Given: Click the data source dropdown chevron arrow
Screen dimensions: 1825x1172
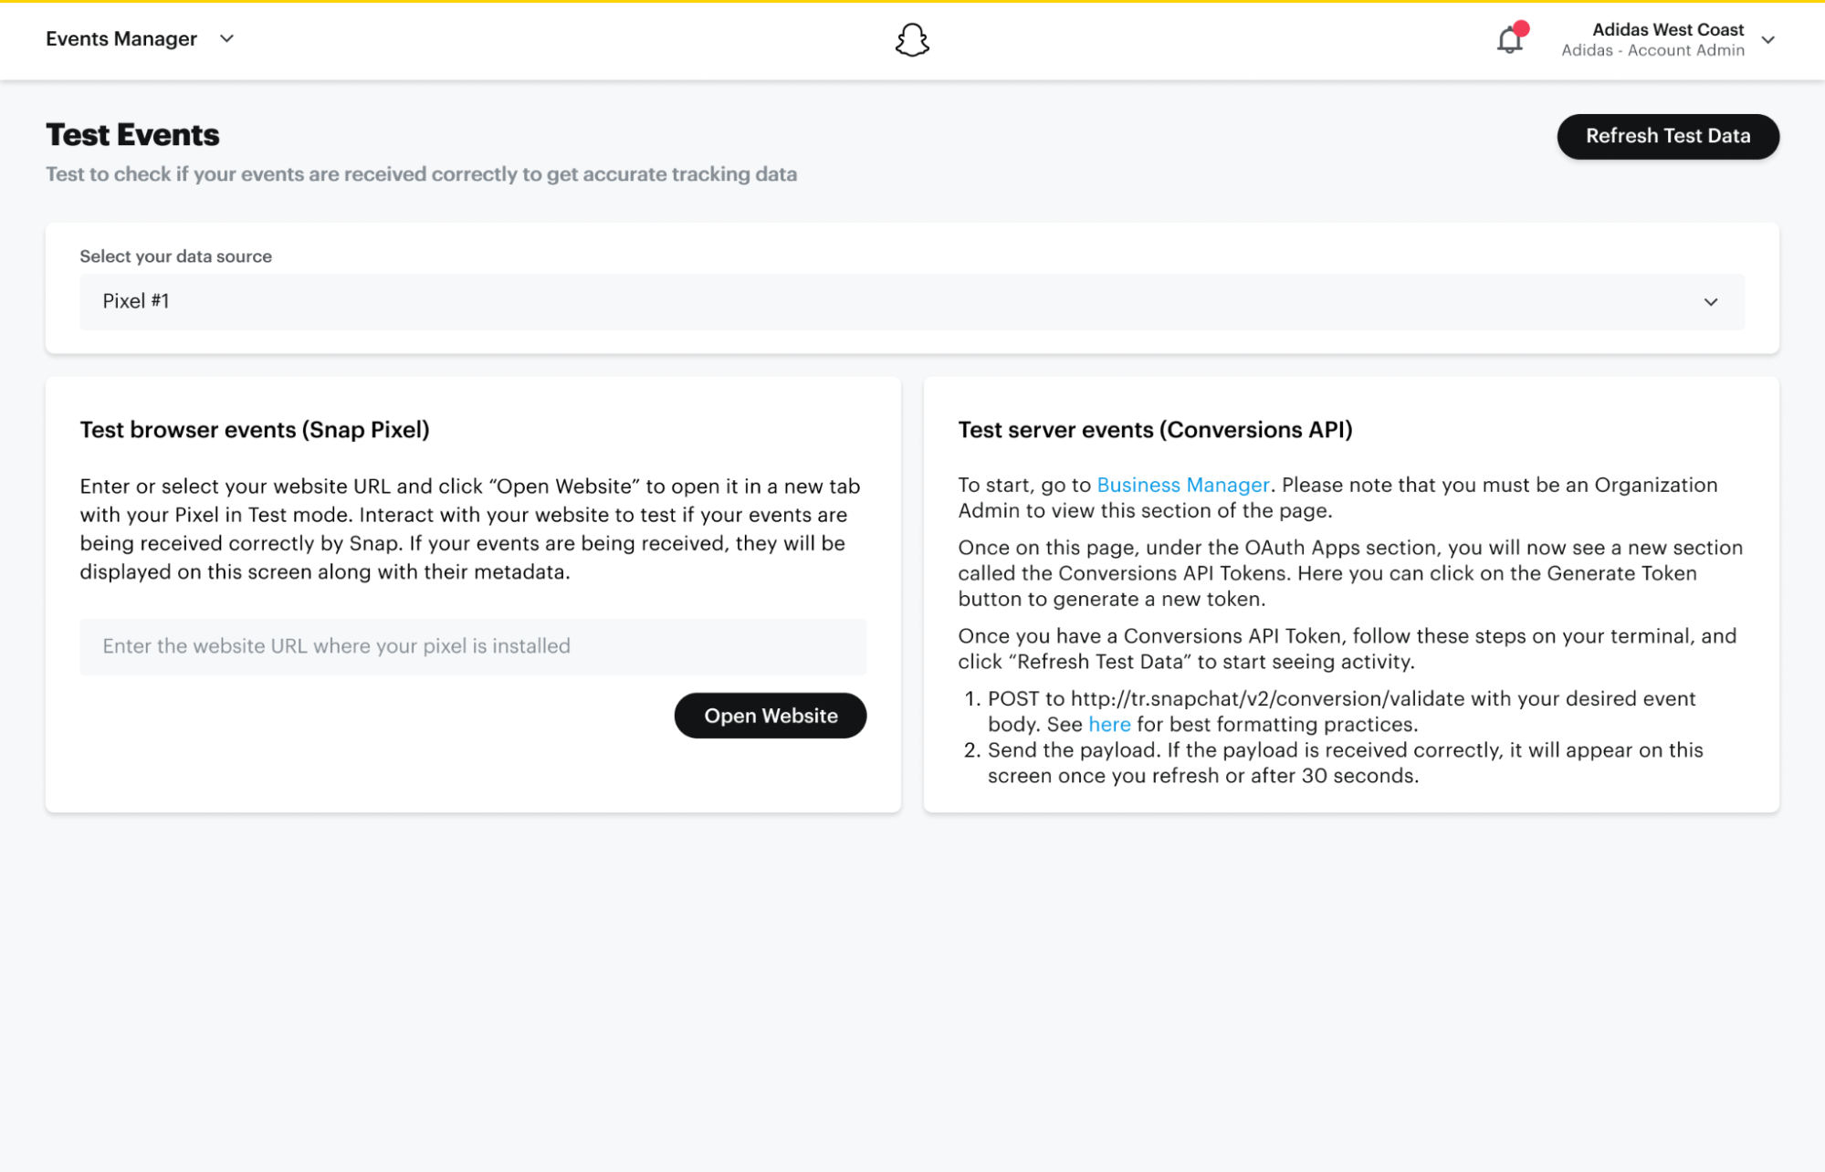Looking at the screenshot, I should pos(1710,302).
